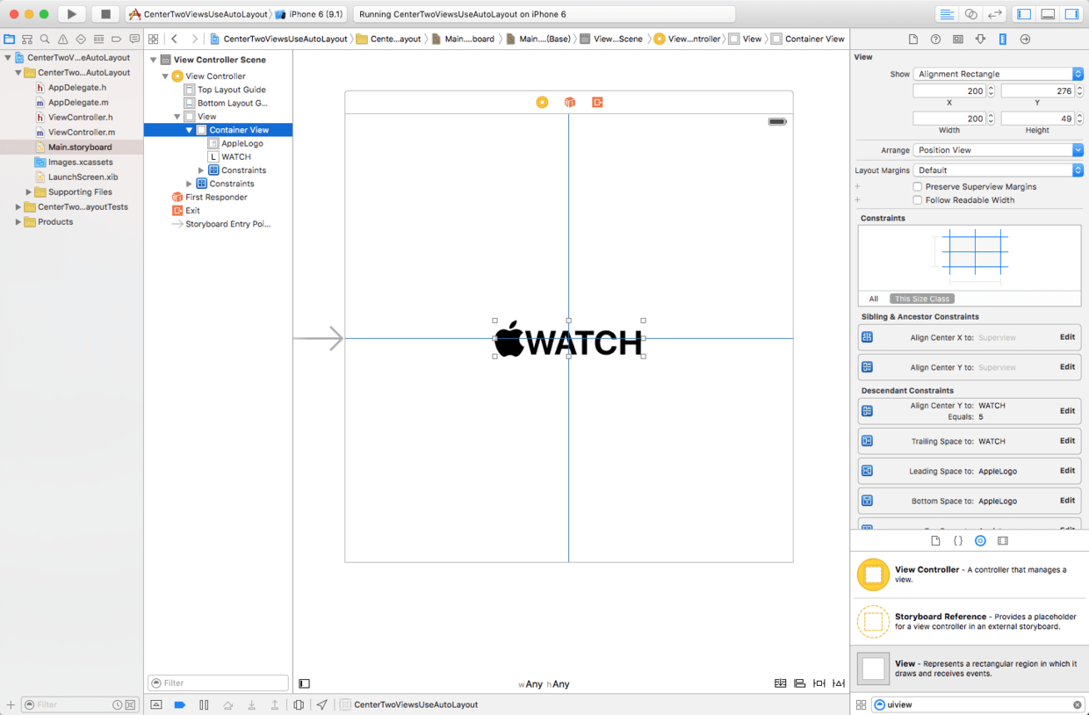Select the View Controller dock icon in canvas
Screen dimensions: 1089x715
tap(542, 103)
